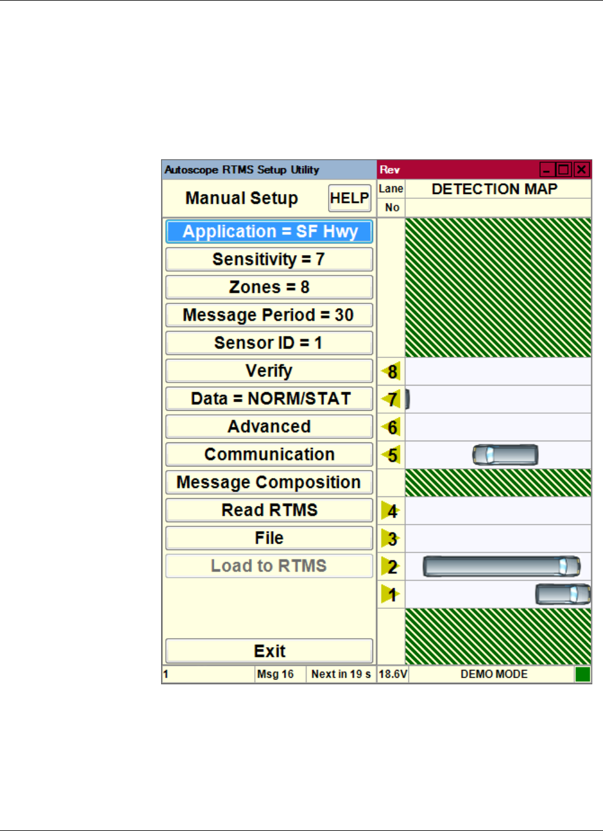Click the lane 2 arrow marker
This screenshot has height=831, width=603.
point(391,566)
